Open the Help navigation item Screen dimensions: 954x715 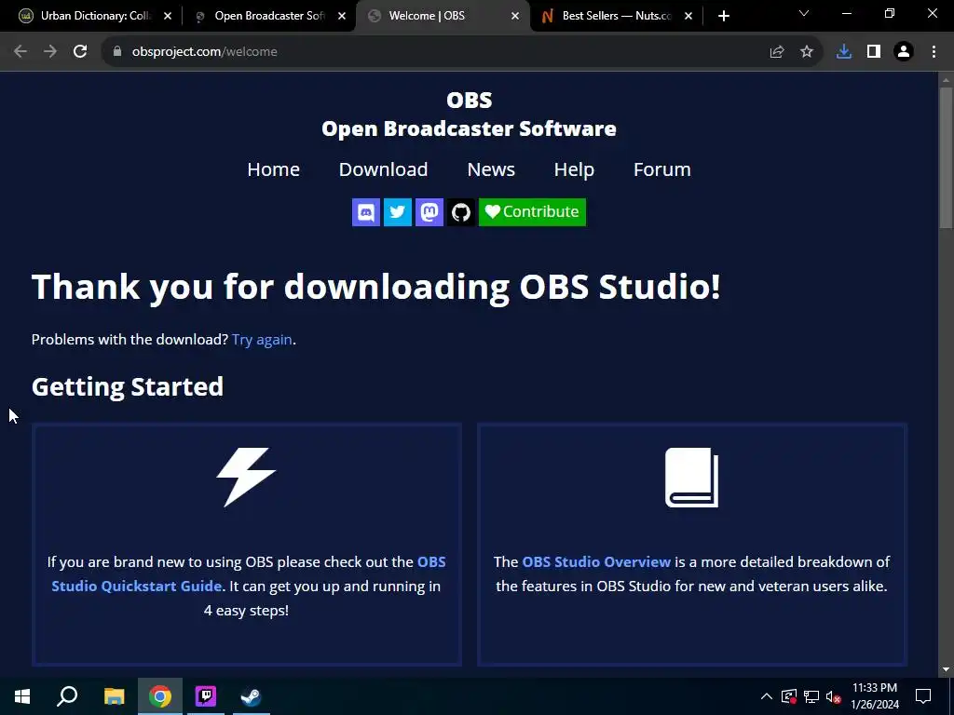coord(574,169)
